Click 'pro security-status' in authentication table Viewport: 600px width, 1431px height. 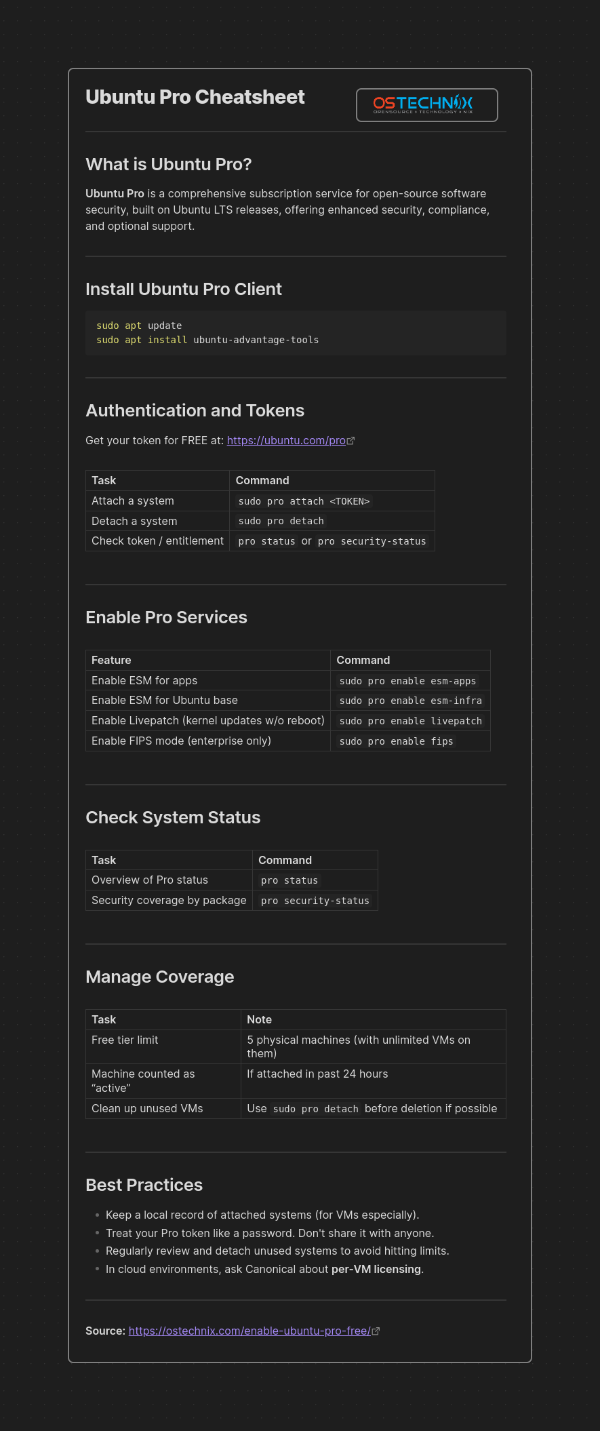point(372,541)
